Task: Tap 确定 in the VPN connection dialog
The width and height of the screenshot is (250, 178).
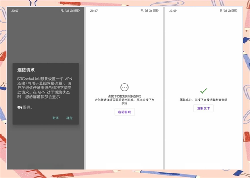Action: [69, 118]
